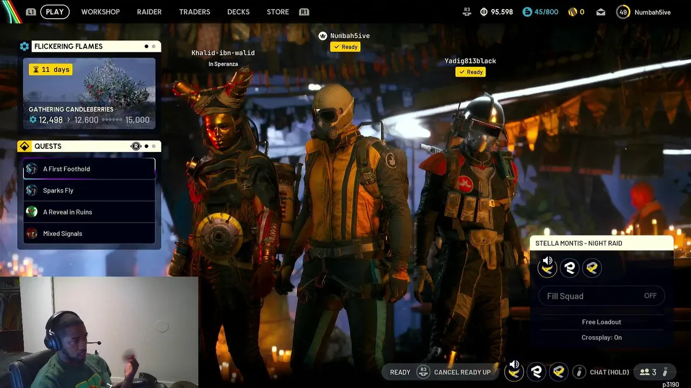
Task: Click the L1 shoulder button icon
Action: pyautogui.click(x=31, y=11)
